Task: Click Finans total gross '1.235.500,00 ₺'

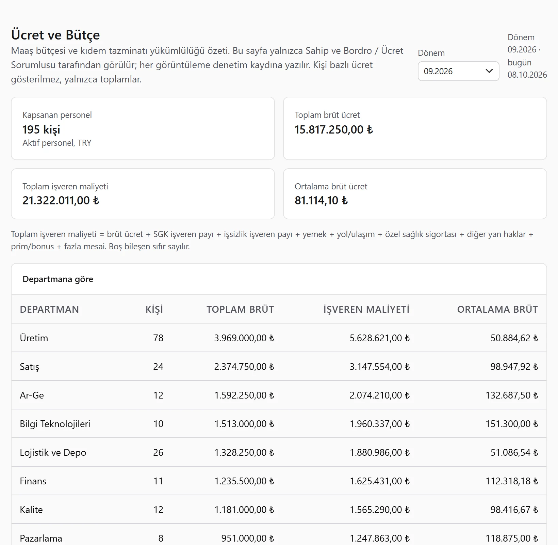Action: [x=244, y=481]
